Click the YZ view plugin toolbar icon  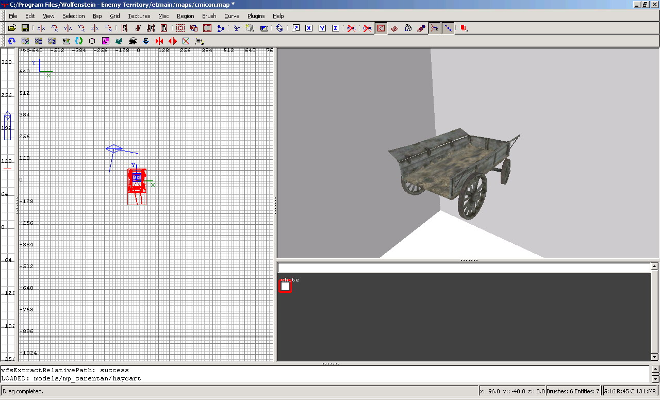(52, 41)
